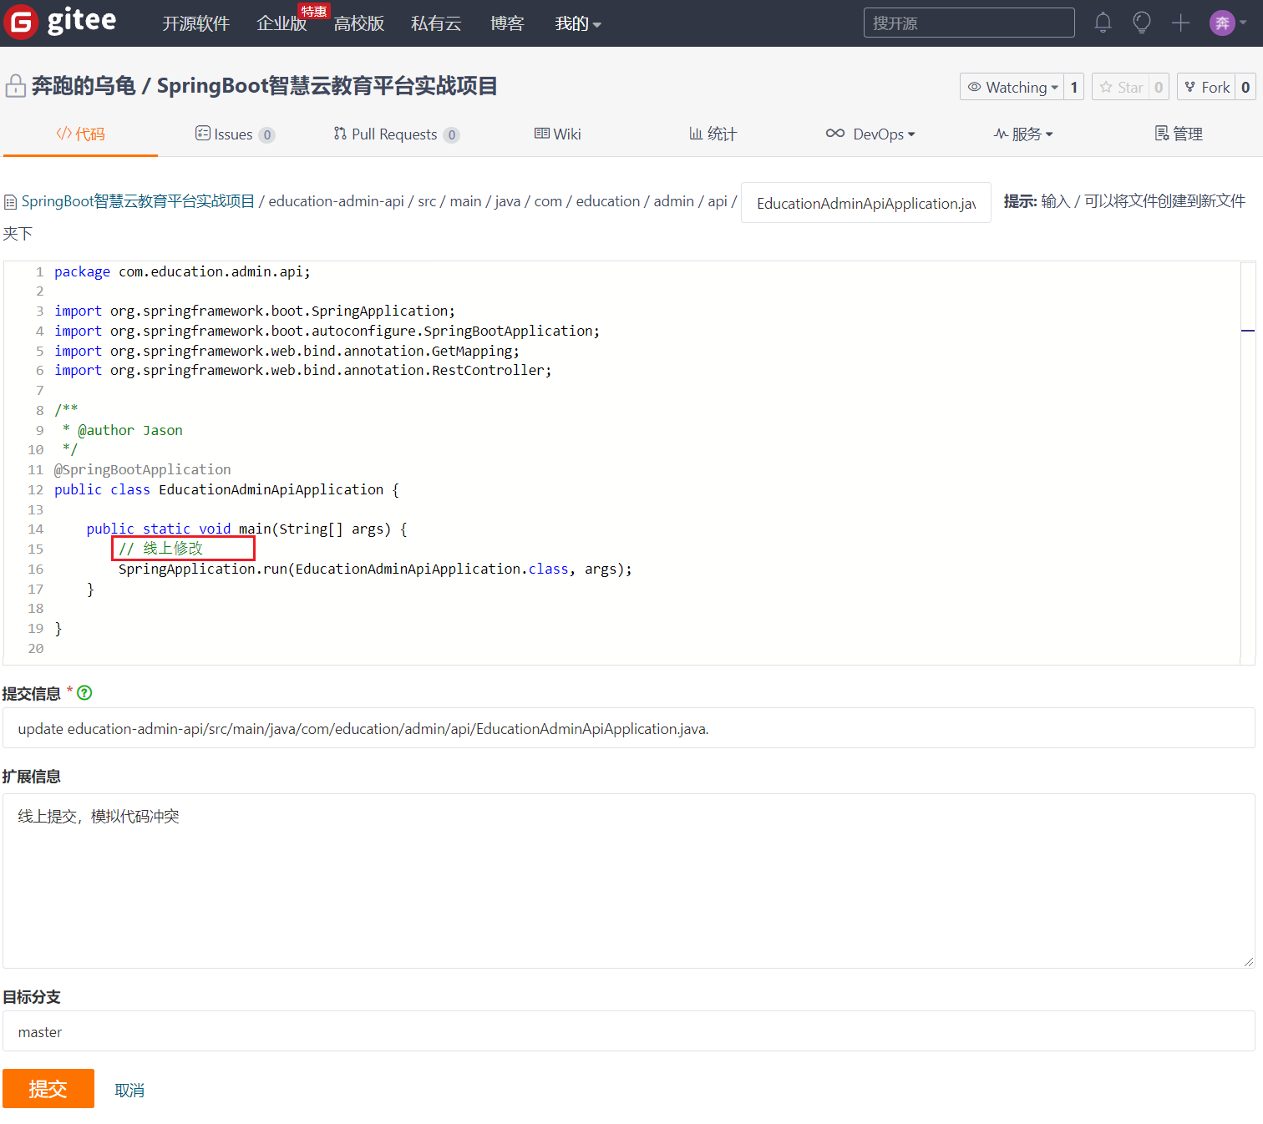Viewport: 1263px width, 1124px height.
Task: Expand the 服务 dropdown tab
Action: 1023,134
